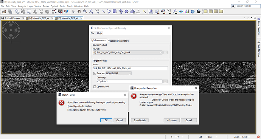
Task: Activate the Panning hand tool
Action: pyautogui.click(x=79, y=11)
